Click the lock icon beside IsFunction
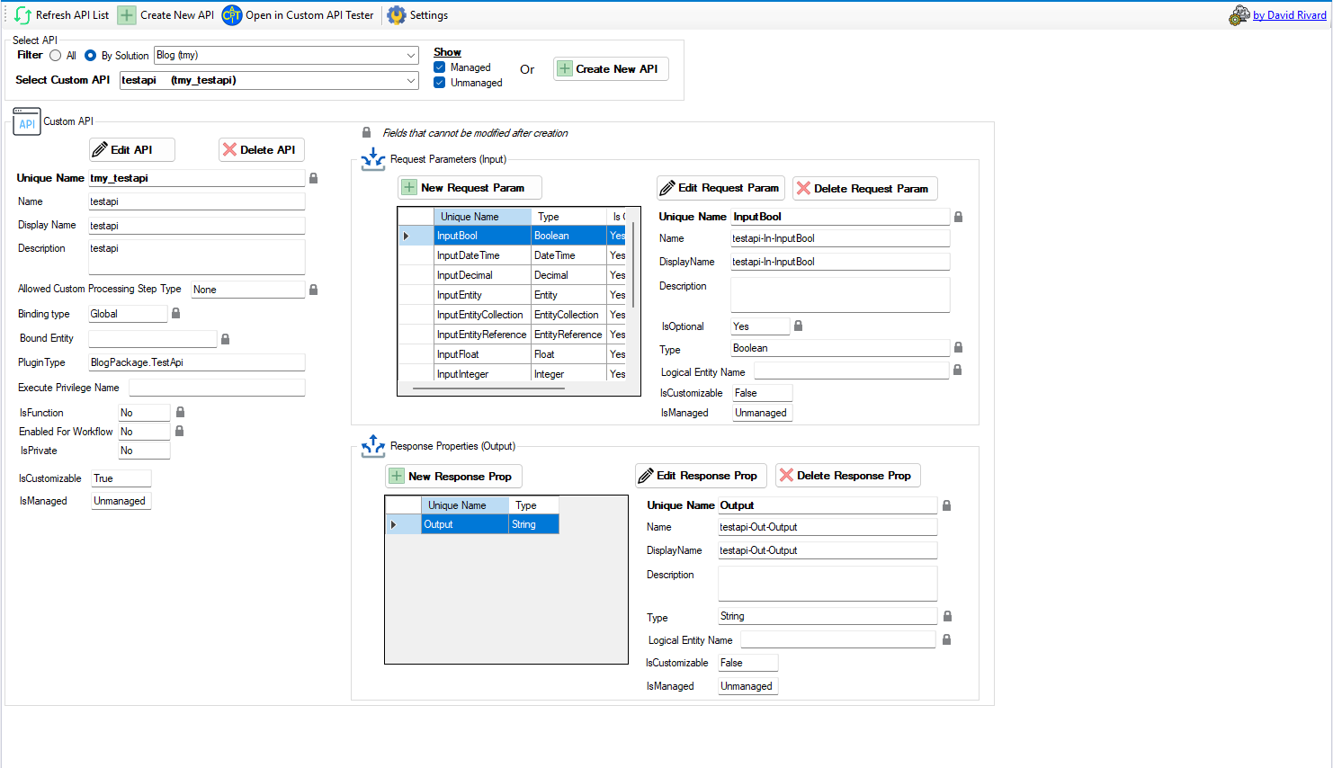The height and width of the screenshot is (768, 1333). [180, 412]
